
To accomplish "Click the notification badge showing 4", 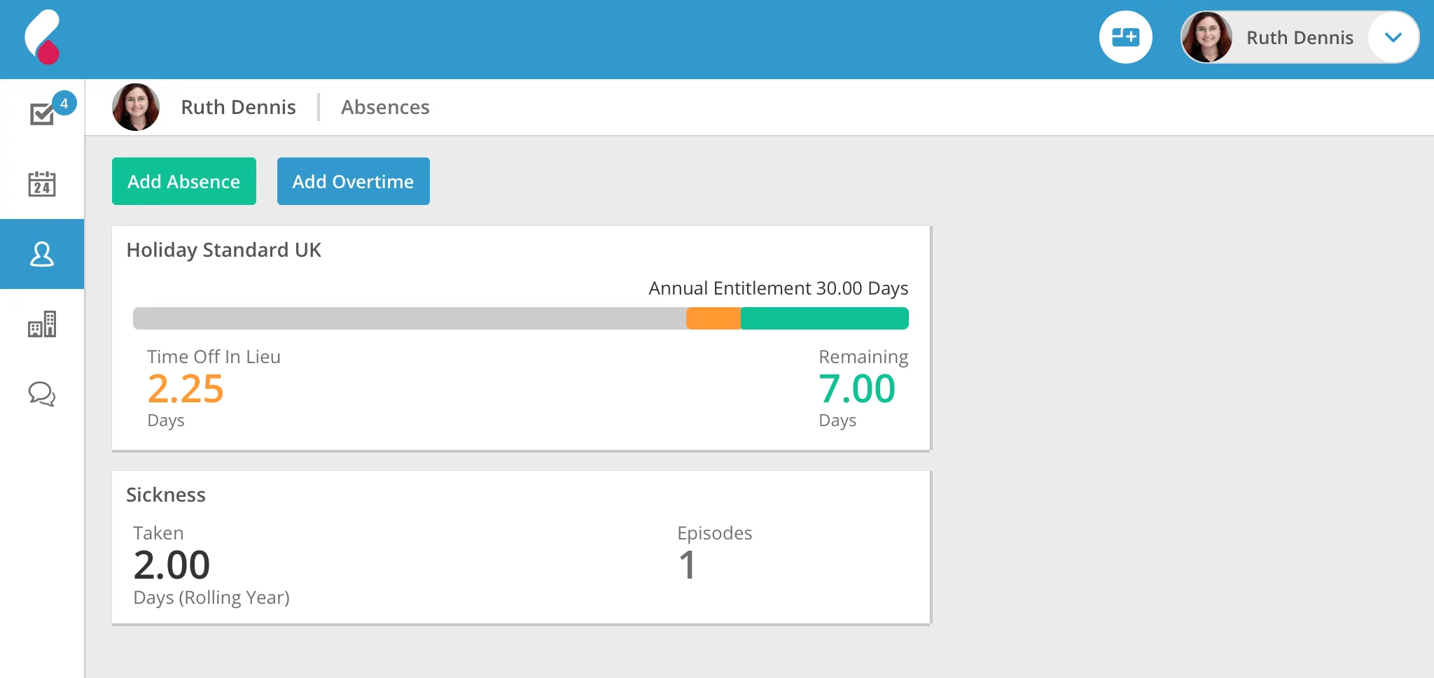I will [x=64, y=104].
